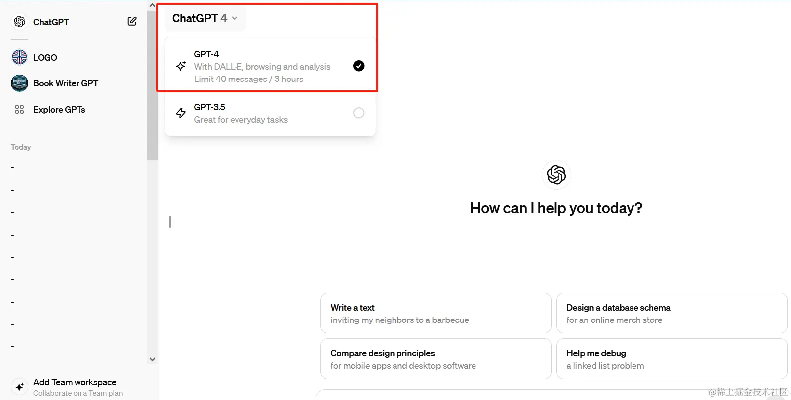The image size is (791, 400).
Task: Click 'How can I help you today?' heading
Action: pyautogui.click(x=556, y=208)
